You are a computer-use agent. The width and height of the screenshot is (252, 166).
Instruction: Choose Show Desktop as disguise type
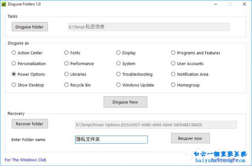14,85
